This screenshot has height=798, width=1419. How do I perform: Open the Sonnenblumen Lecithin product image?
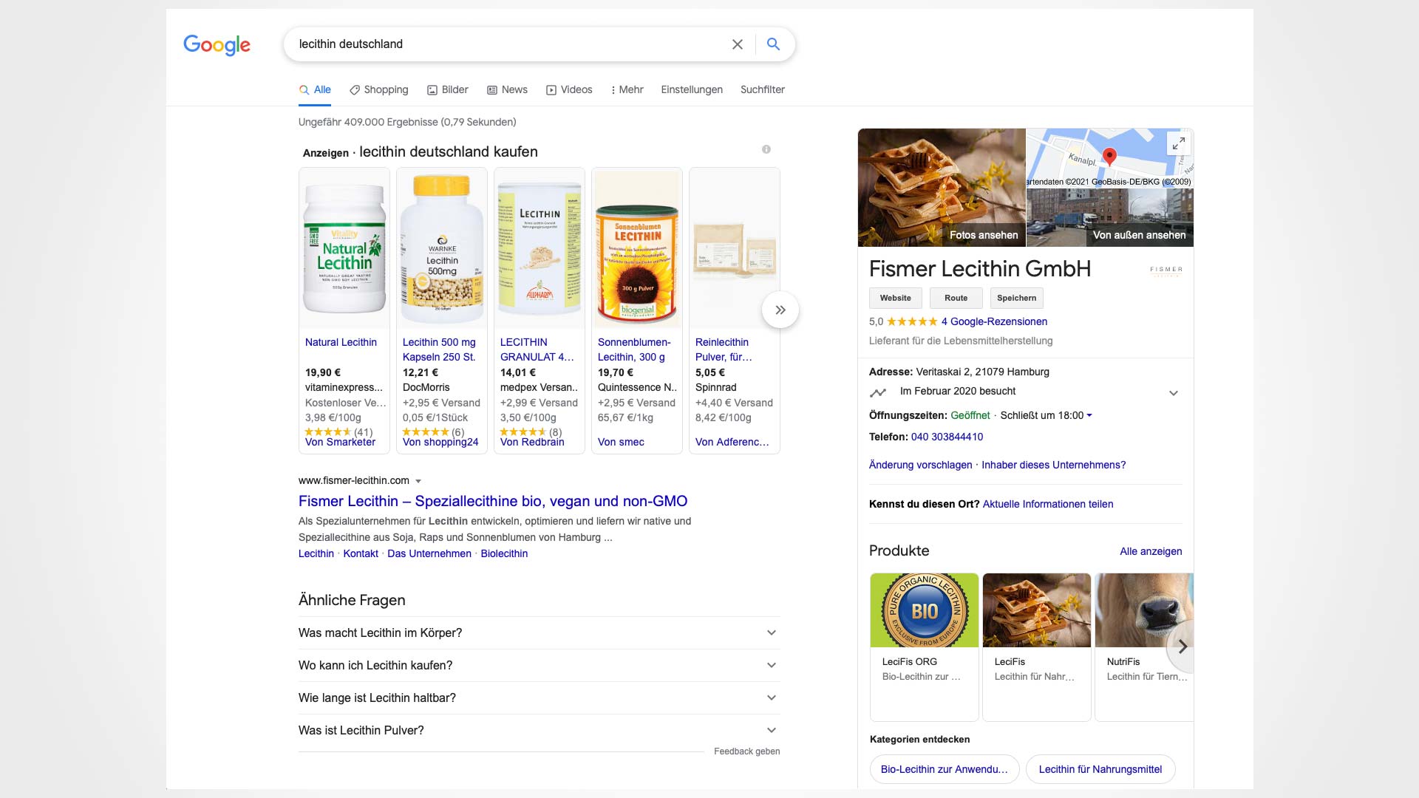click(637, 248)
